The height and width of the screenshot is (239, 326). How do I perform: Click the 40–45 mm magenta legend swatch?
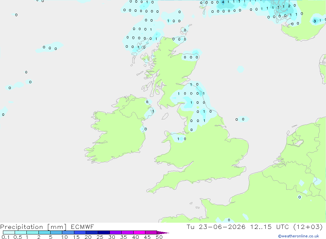pyautogui.click(x=139, y=232)
